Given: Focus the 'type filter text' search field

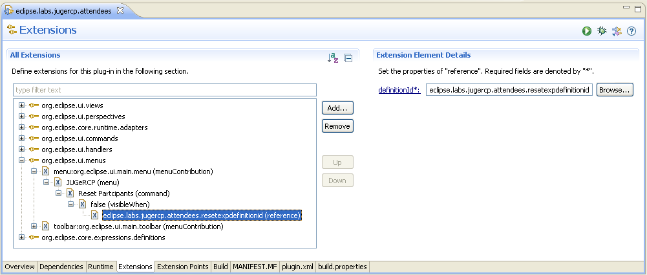Looking at the screenshot, I should [165, 90].
